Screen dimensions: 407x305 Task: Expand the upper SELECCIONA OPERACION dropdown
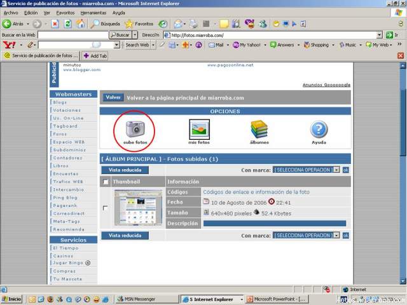[x=336, y=170]
